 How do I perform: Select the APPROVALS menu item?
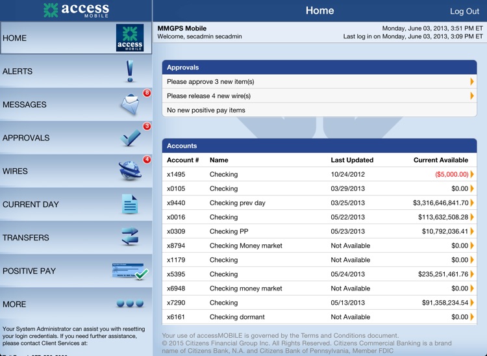pyautogui.click(x=76, y=138)
